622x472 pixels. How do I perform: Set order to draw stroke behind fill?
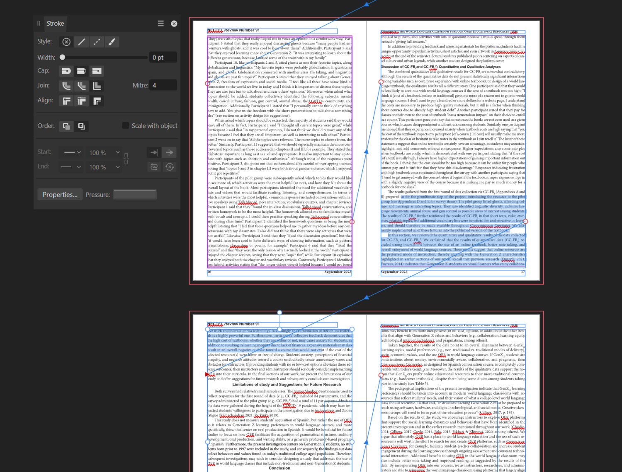[66, 126]
